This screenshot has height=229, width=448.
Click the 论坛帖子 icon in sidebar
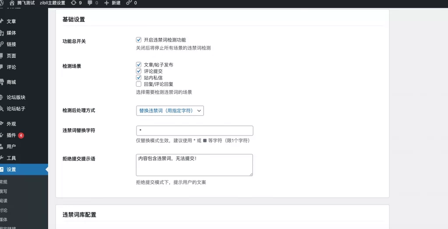click(x=2, y=108)
